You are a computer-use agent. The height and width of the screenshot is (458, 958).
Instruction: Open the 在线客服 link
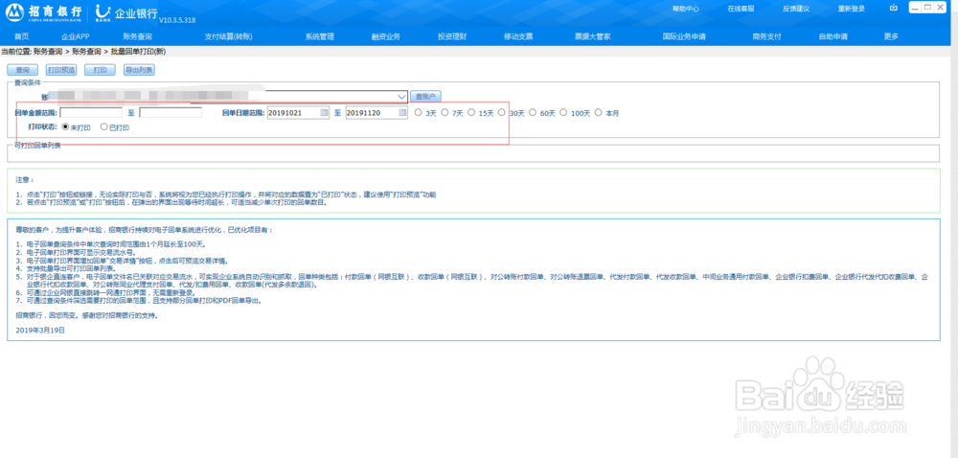coord(741,9)
